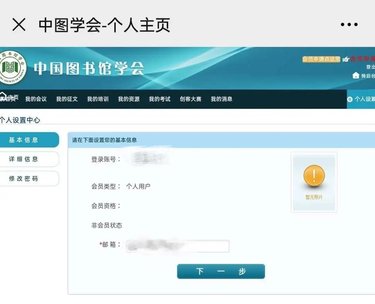Image resolution: width=375 pixels, height=304 pixels.
Task: Focus the 邮箱 input field
Action: click(x=178, y=246)
